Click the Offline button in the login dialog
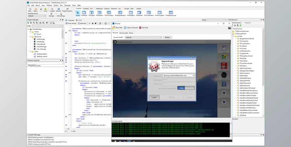Screen dimensions: 291x147 pyautogui.click(x=171, y=97)
